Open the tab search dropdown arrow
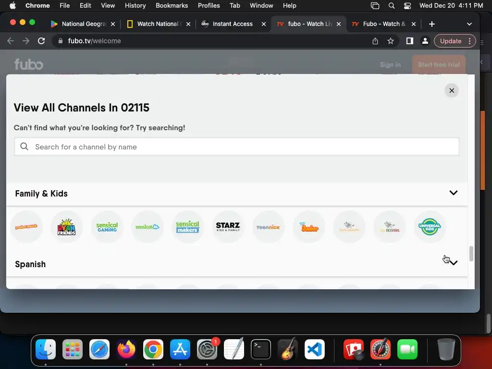 pyautogui.click(x=469, y=24)
